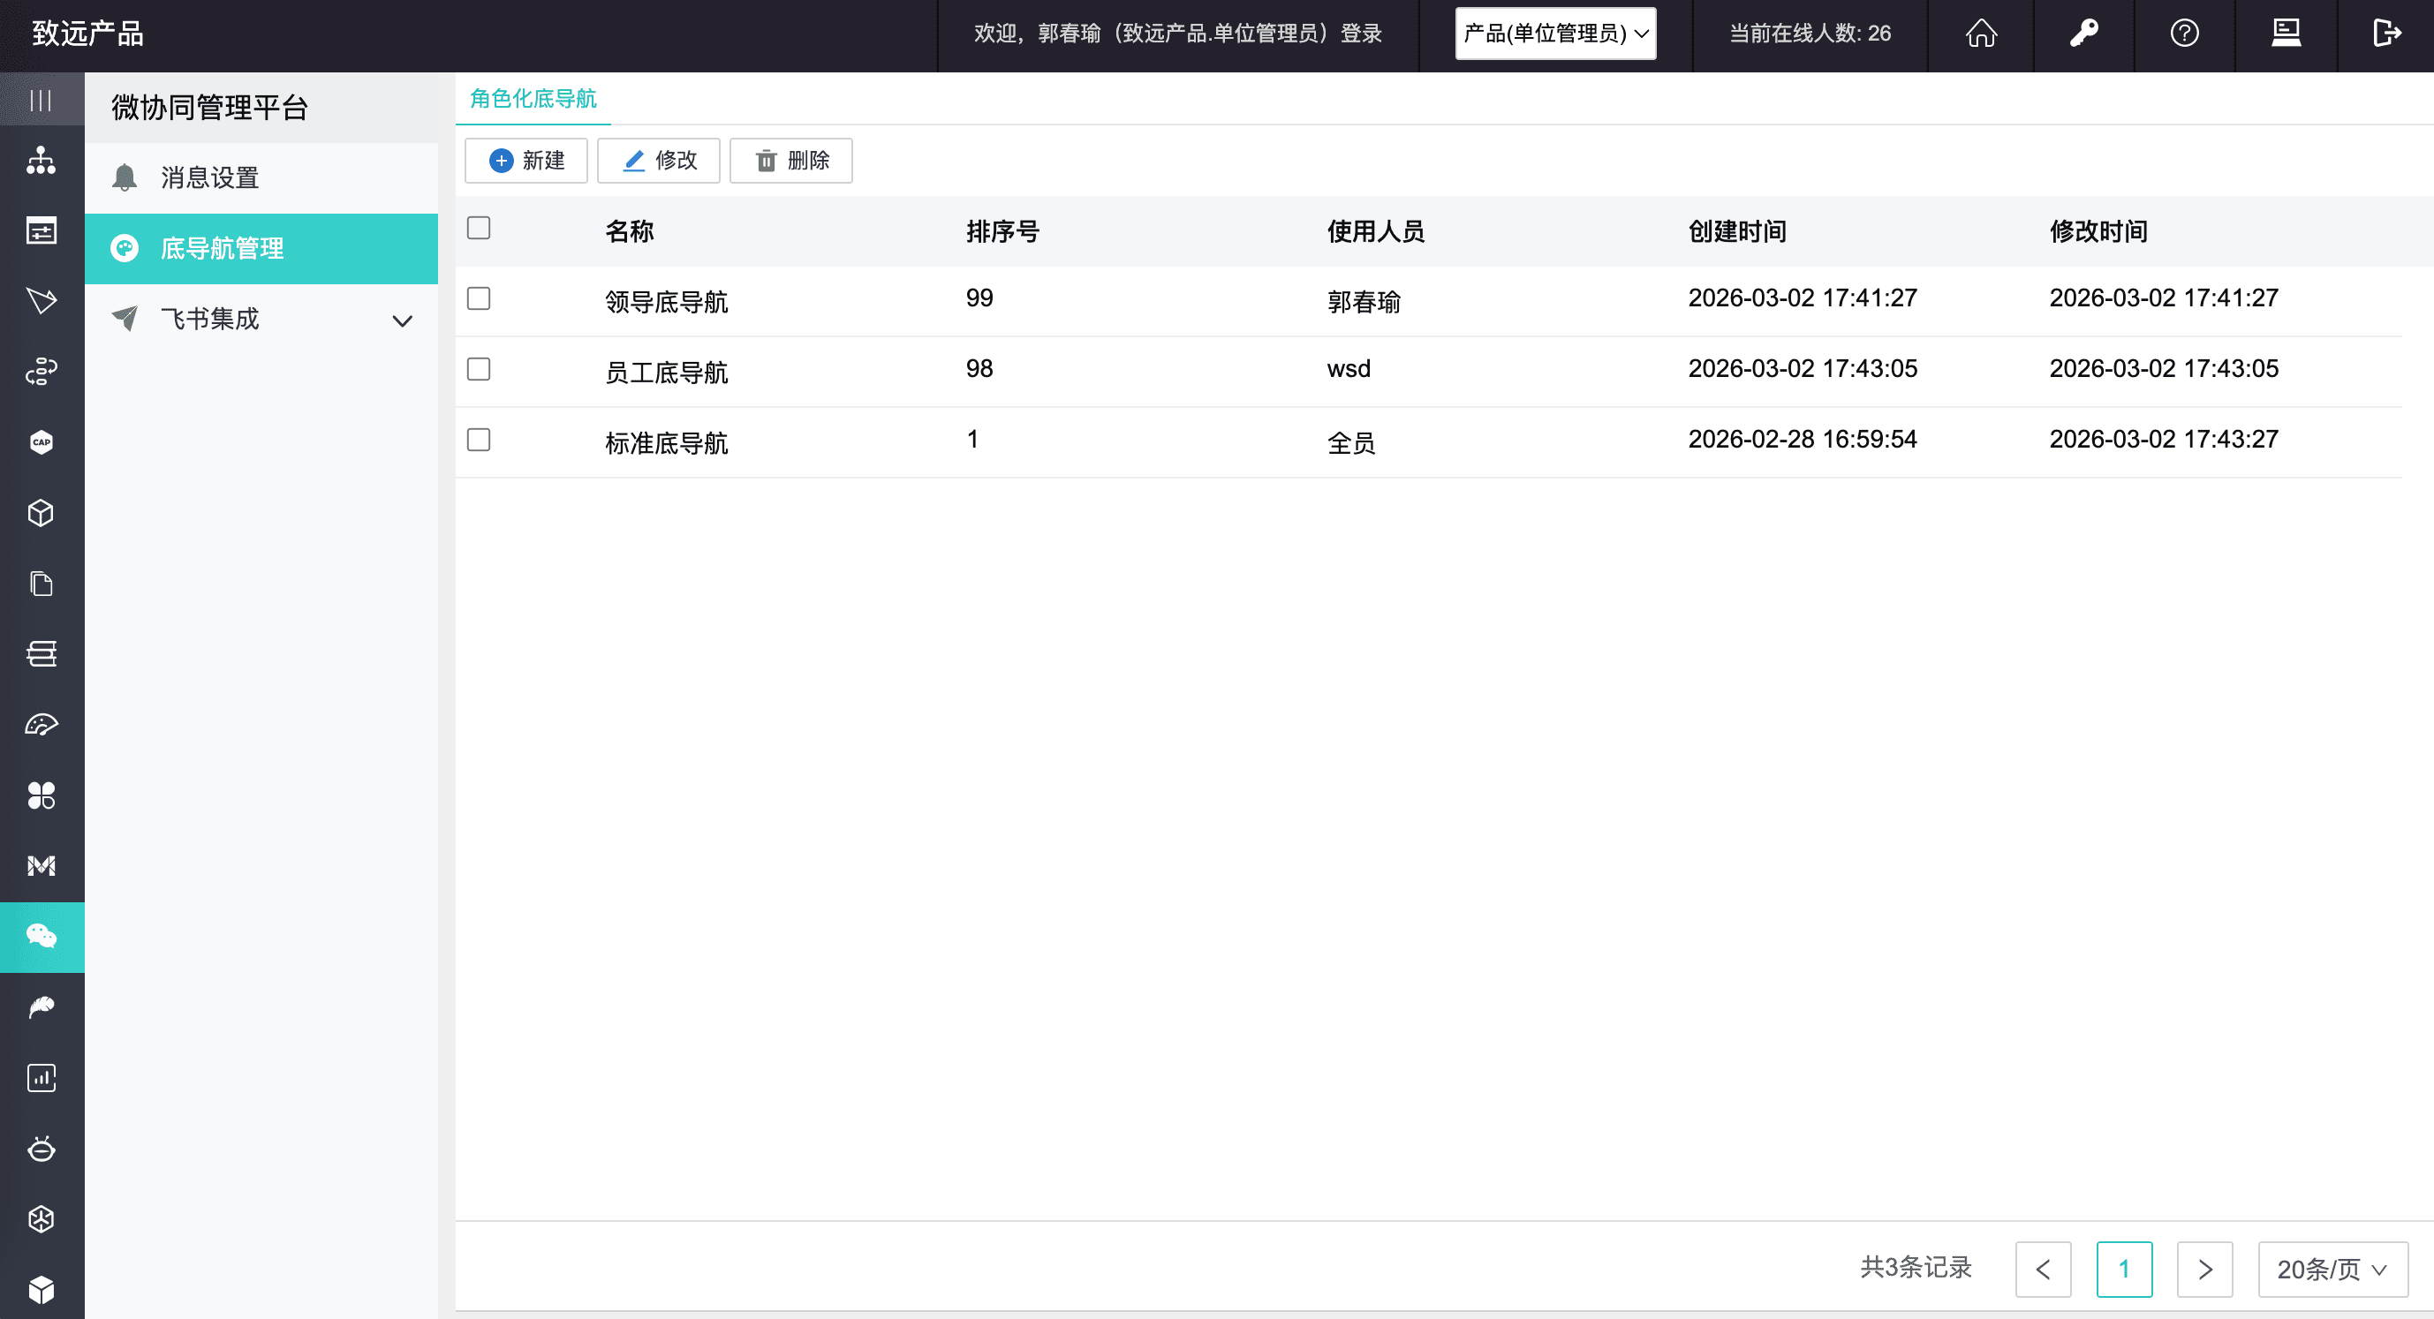The width and height of the screenshot is (2434, 1319).
Task: Open the gauge dashboard sidebar icon
Action: pyautogui.click(x=41, y=725)
